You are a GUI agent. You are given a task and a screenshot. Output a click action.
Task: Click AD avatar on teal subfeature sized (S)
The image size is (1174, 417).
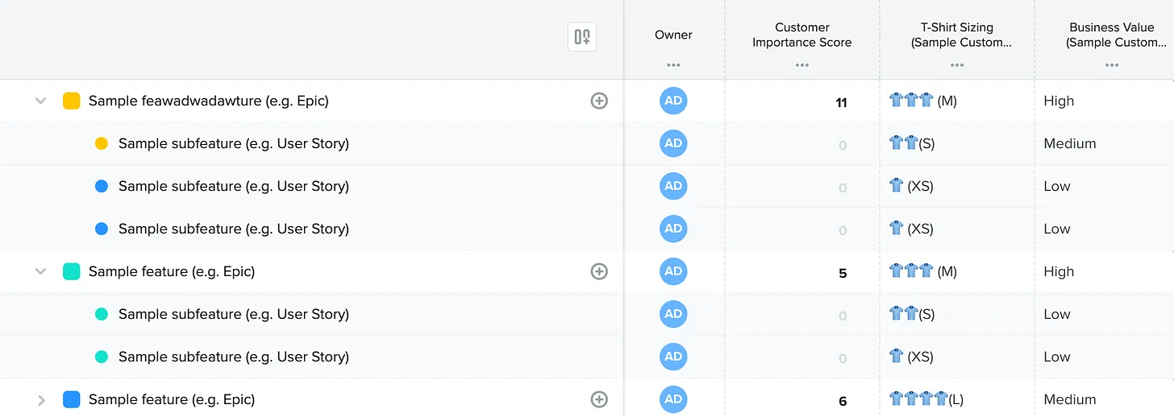coord(673,314)
